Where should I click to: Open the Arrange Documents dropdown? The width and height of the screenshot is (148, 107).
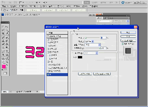click(38, 2)
